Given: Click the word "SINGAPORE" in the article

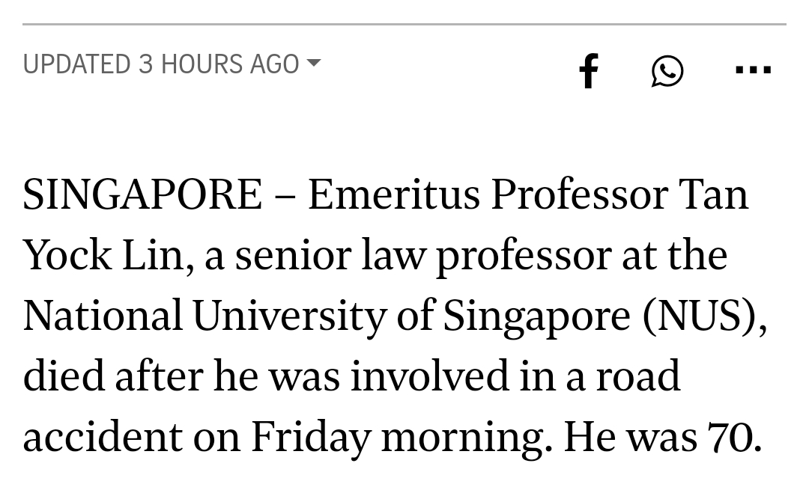Looking at the screenshot, I should point(142,194).
